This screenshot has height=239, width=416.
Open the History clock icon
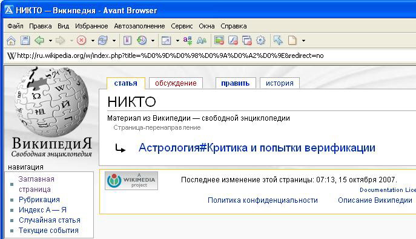tap(142, 40)
